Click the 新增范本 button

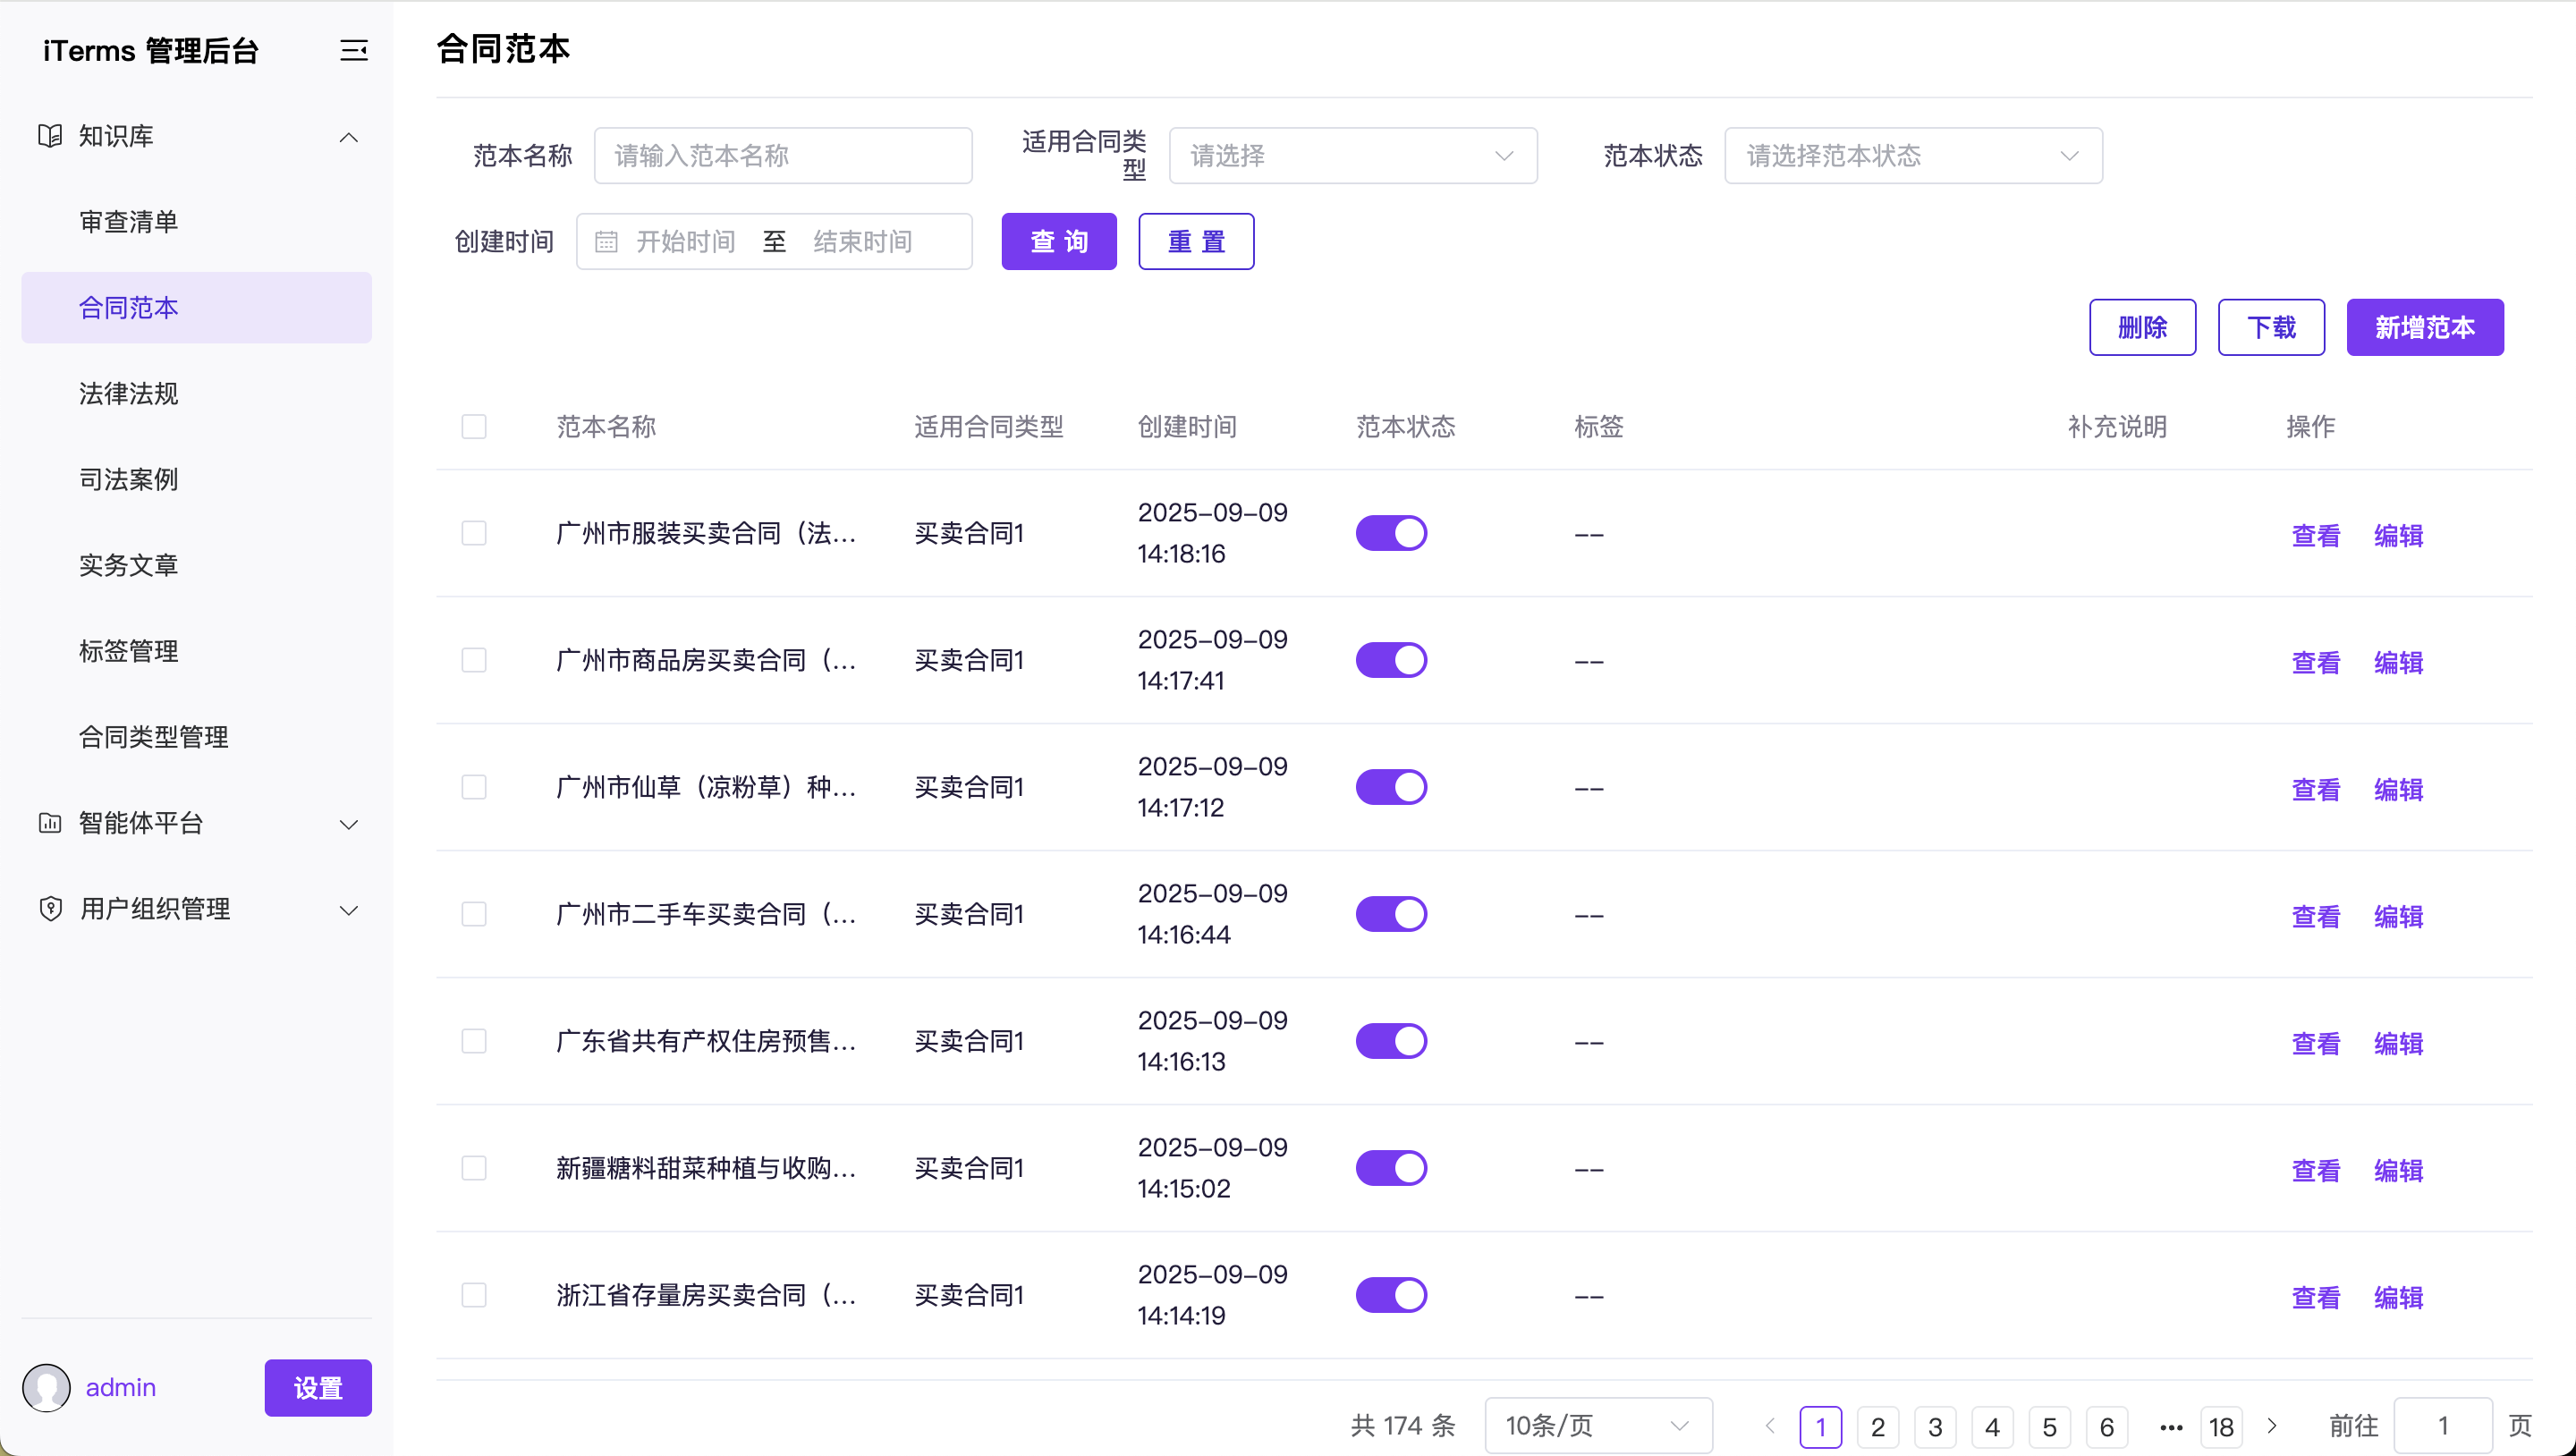click(x=2424, y=327)
